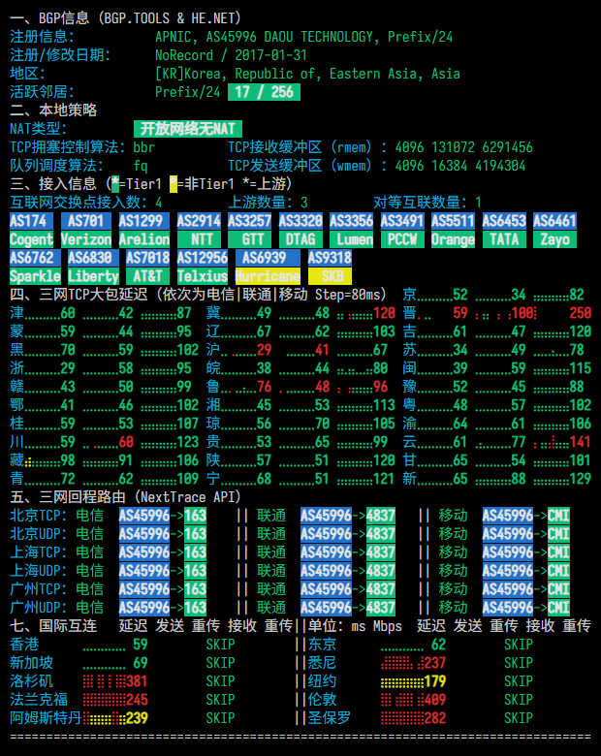Select the Cogent label
This screenshot has width=601, height=756.
click(31, 239)
